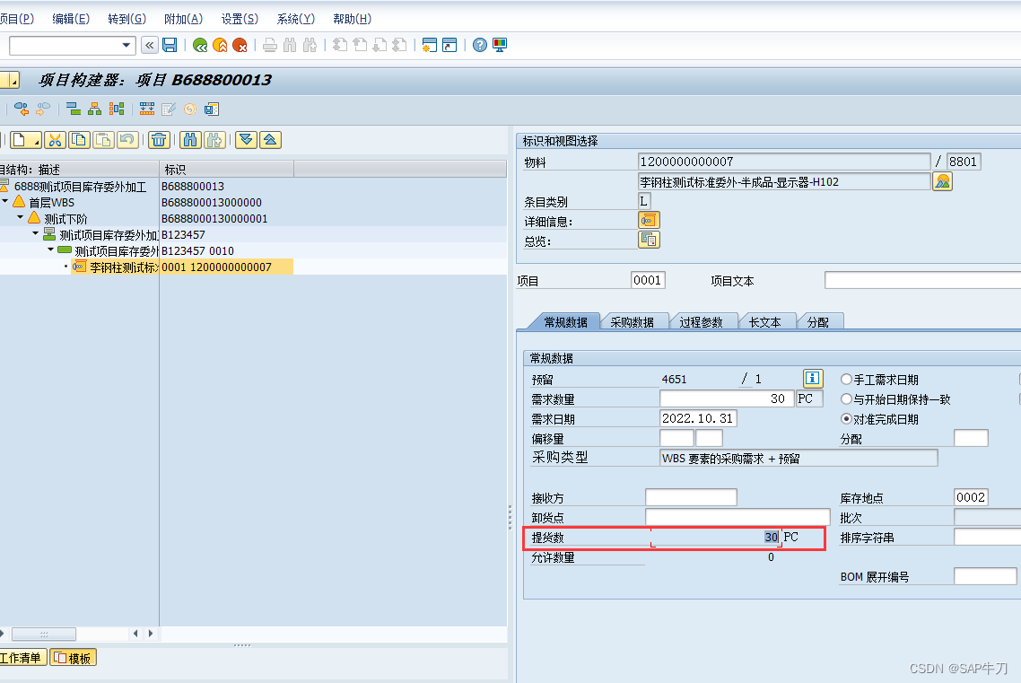Click the 总览 overview icon button
Screen dimensions: 1021x683
649,241
